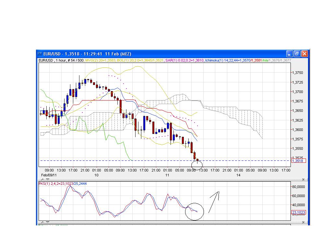332x249 pixels.
Task: Click the red close icon of the chart window
Action: (x=304, y=54)
